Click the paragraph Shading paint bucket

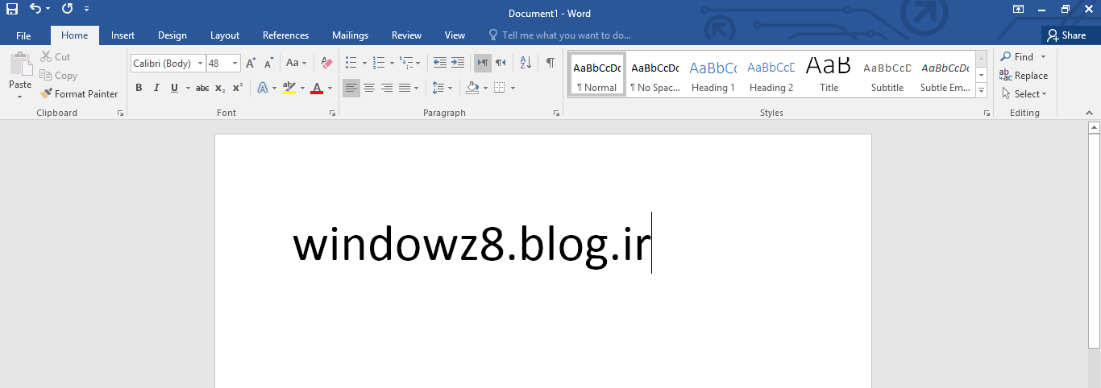coord(472,88)
